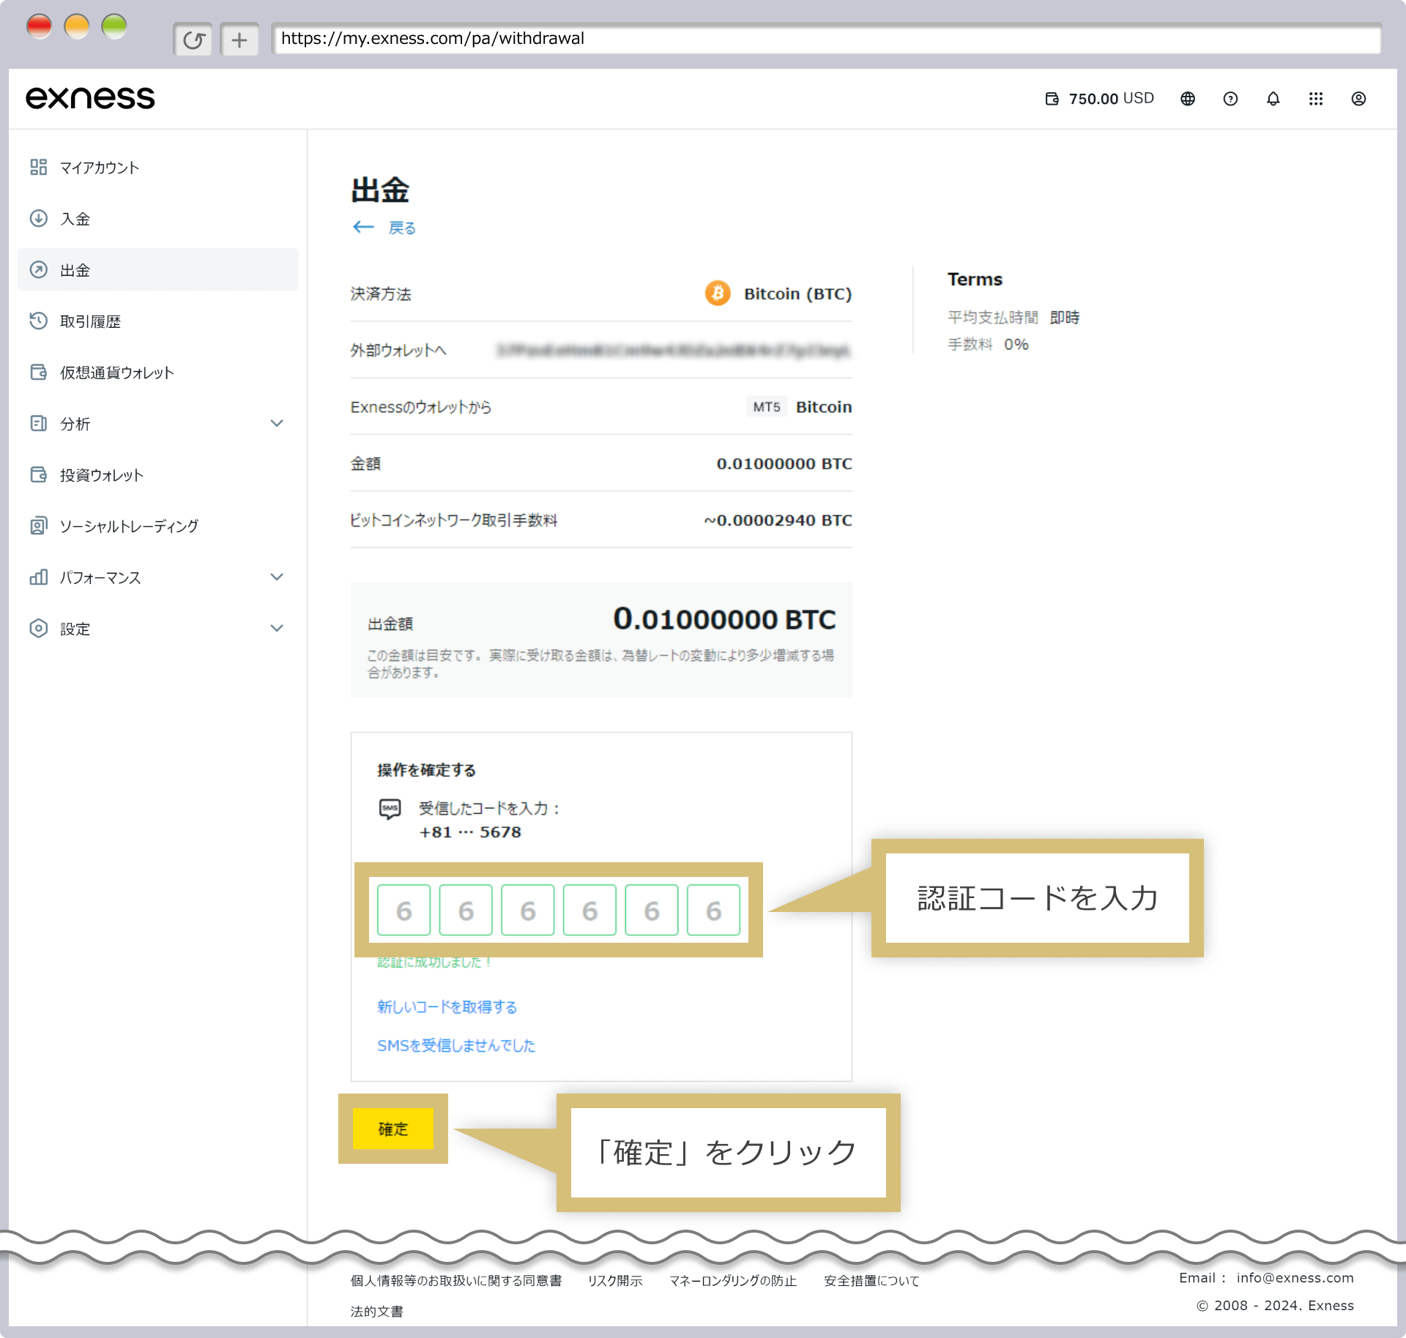
Task: Go to 入金 in the sidebar
Action: pyautogui.click(x=157, y=219)
